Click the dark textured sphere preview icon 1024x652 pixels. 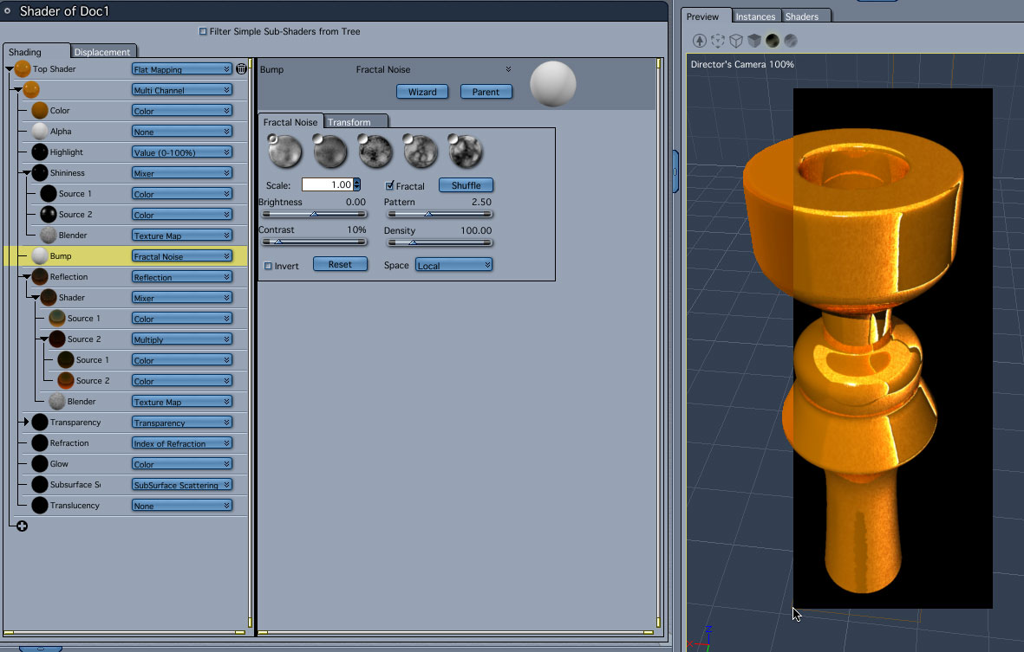[x=772, y=41]
